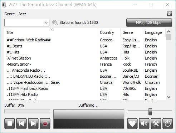Screen dimensions: 176x133
Task: Click the scrollbar up arrow
Action: [x=168, y=31]
